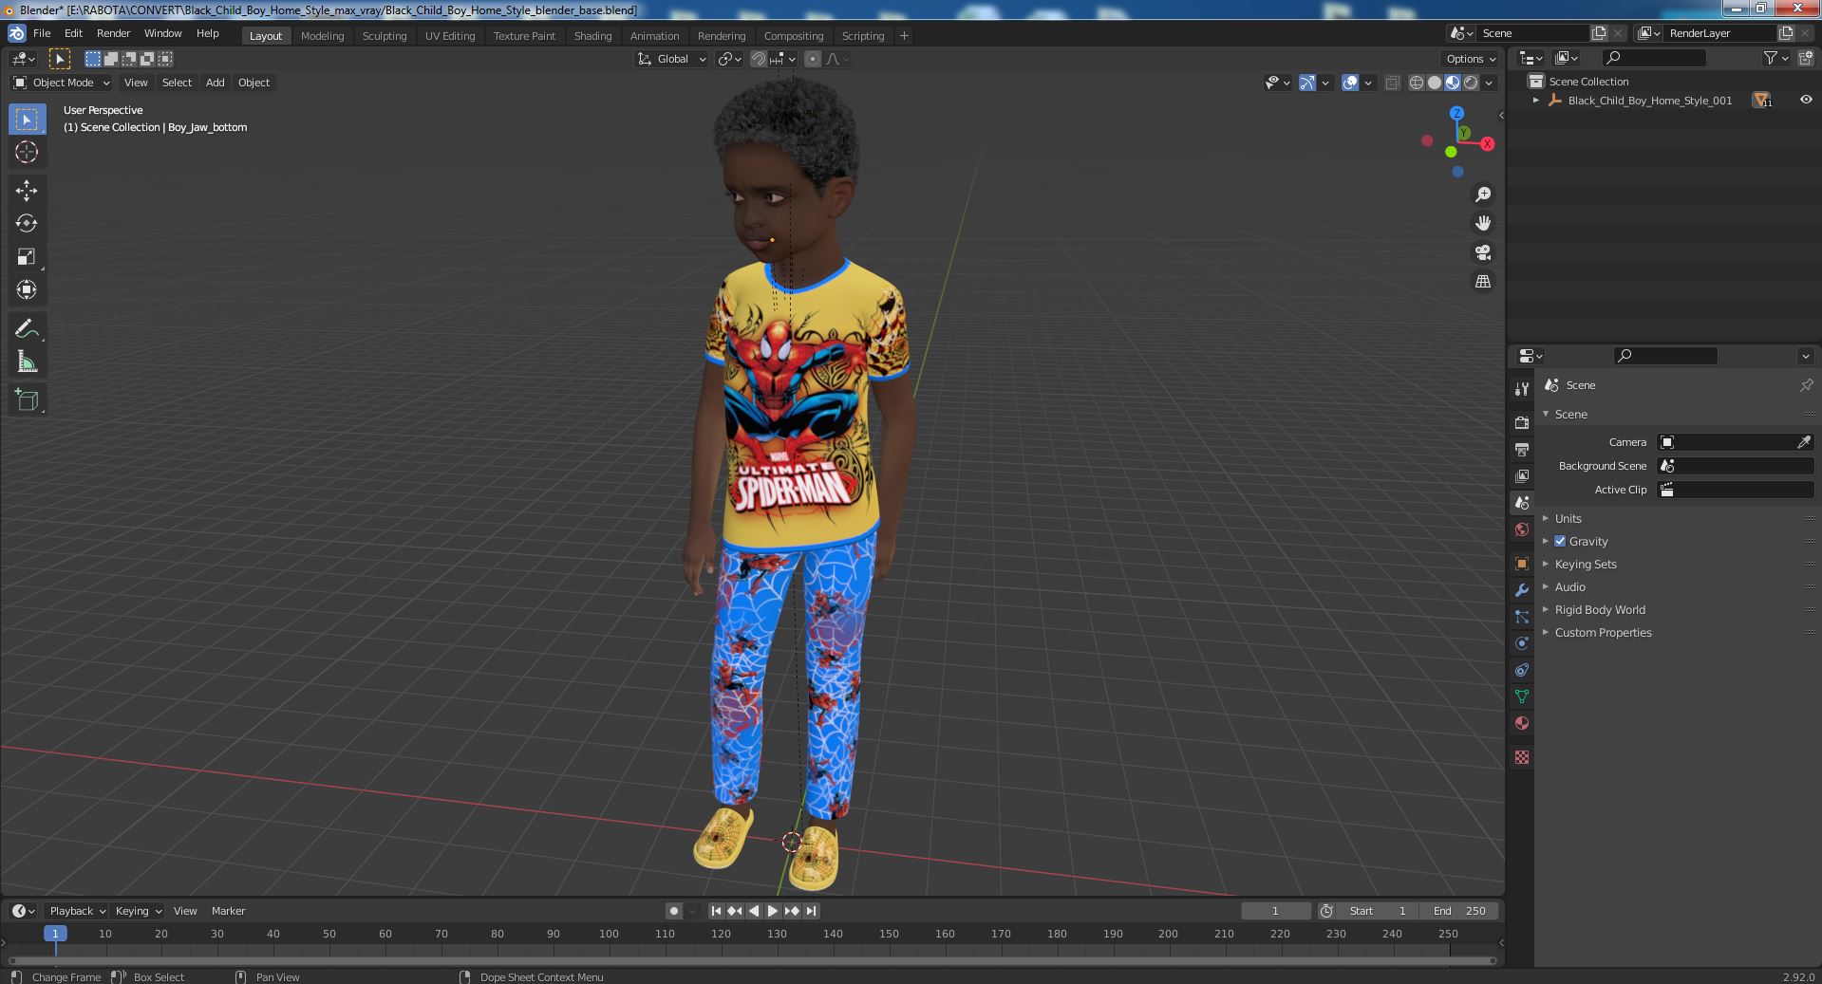Select the Transform tool
Image resolution: width=1822 pixels, height=984 pixels.
[27, 290]
